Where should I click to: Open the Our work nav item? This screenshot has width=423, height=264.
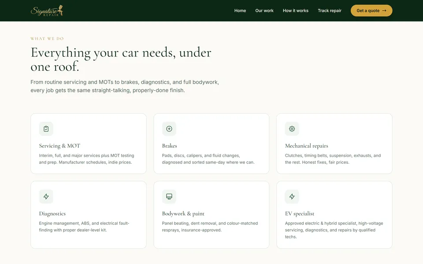264,11
